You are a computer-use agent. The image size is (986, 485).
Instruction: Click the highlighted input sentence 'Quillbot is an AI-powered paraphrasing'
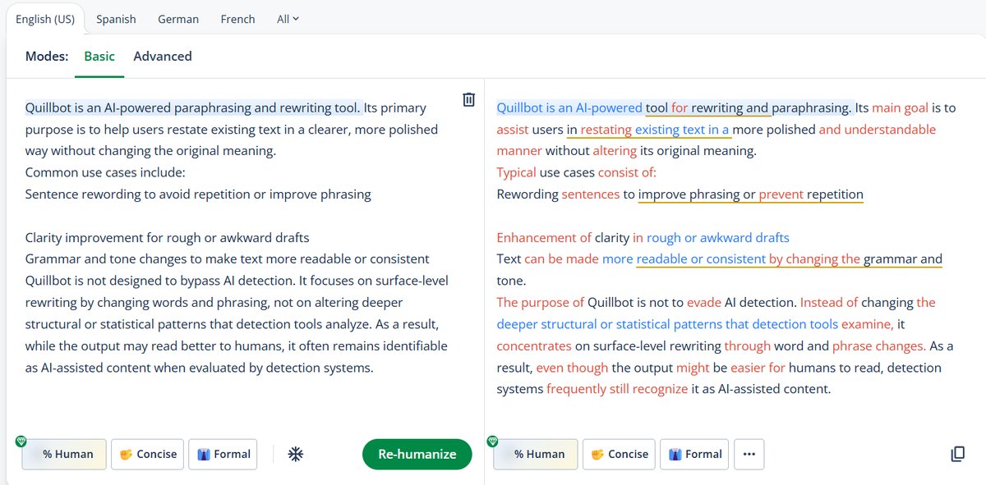(x=139, y=108)
